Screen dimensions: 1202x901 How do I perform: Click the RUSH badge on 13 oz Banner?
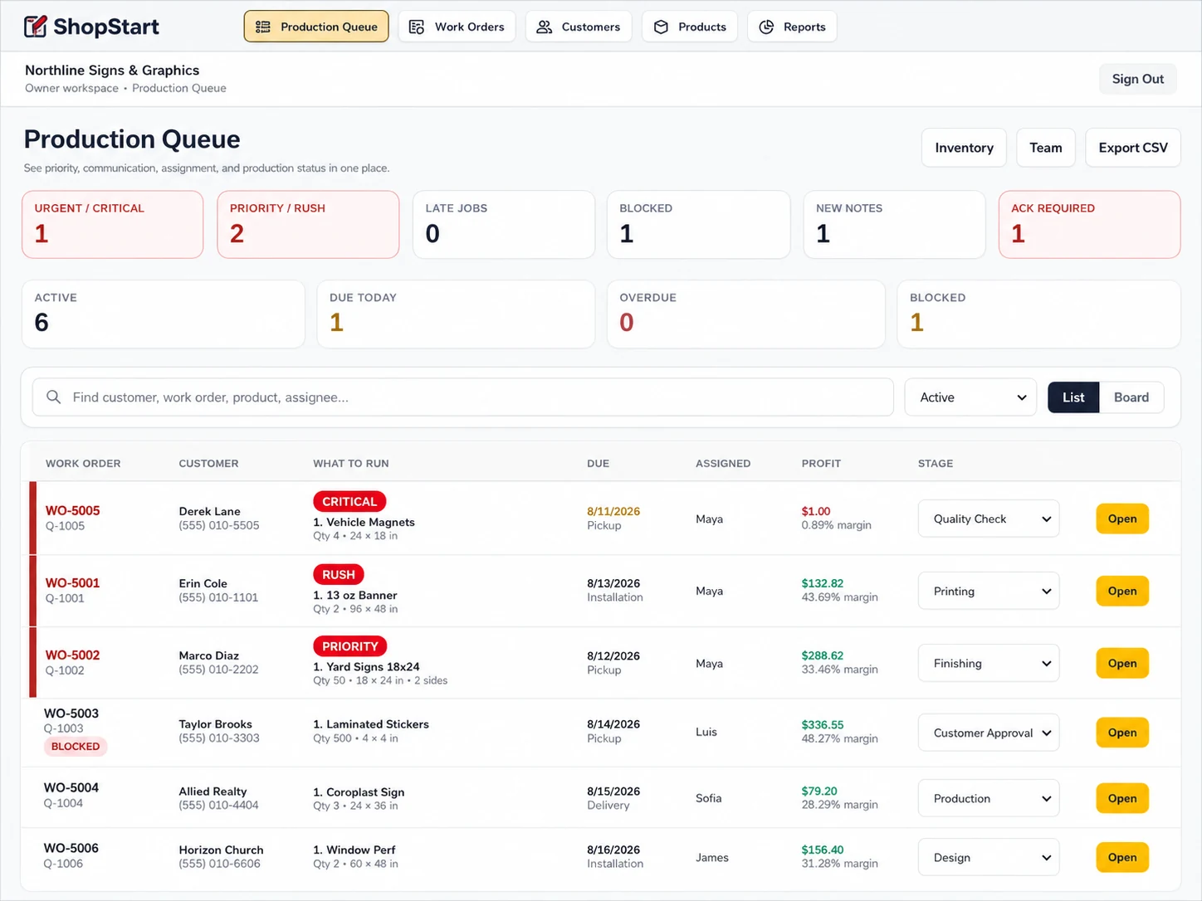tap(339, 574)
